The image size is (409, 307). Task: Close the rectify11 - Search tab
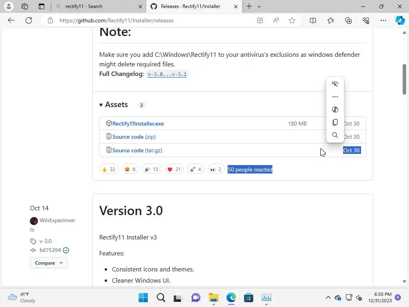coord(140,6)
